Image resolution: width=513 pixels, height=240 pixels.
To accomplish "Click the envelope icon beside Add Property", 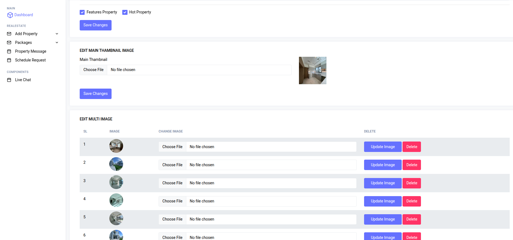I will click(x=9, y=34).
